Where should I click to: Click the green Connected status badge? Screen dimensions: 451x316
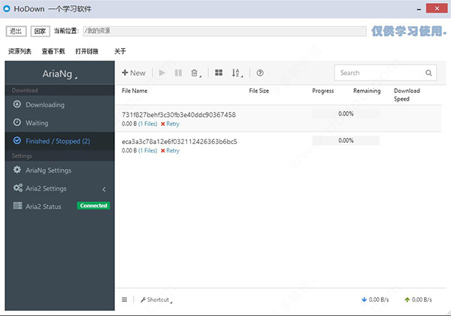coord(93,206)
